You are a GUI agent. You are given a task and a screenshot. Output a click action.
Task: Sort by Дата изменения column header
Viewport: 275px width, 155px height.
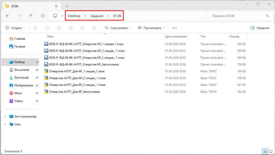click(176, 37)
